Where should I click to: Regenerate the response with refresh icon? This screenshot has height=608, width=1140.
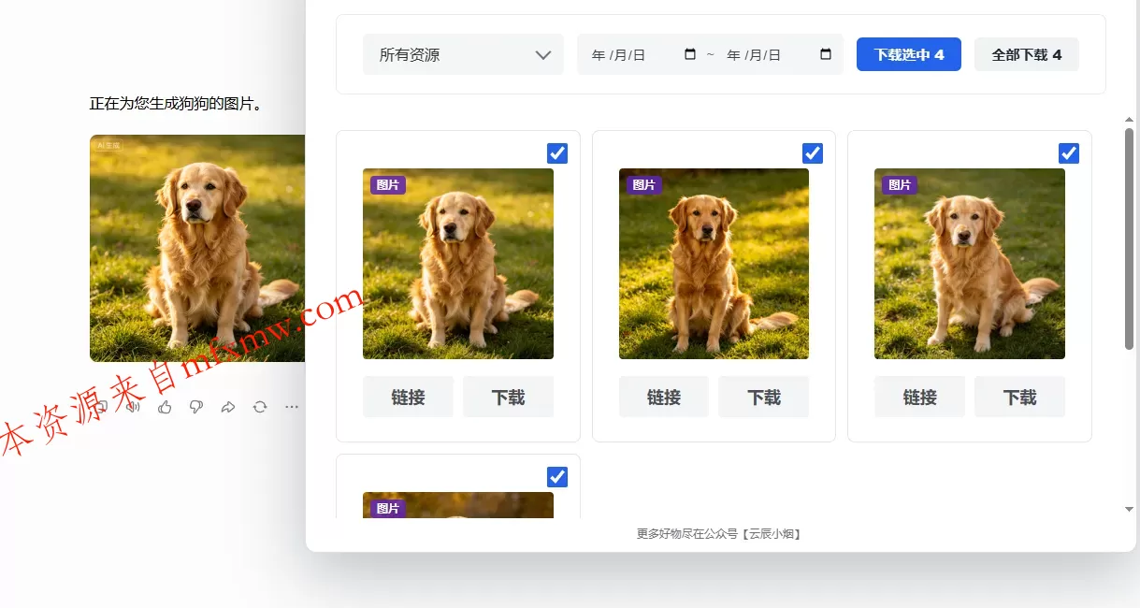[x=260, y=407]
